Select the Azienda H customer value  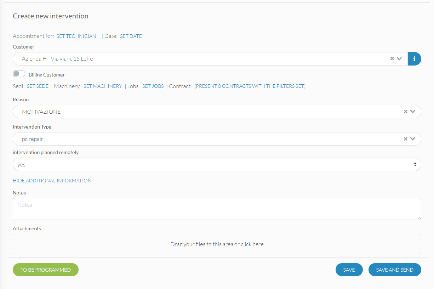(x=57, y=59)
